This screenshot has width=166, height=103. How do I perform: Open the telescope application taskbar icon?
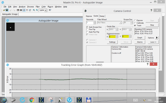pos(60,100)
